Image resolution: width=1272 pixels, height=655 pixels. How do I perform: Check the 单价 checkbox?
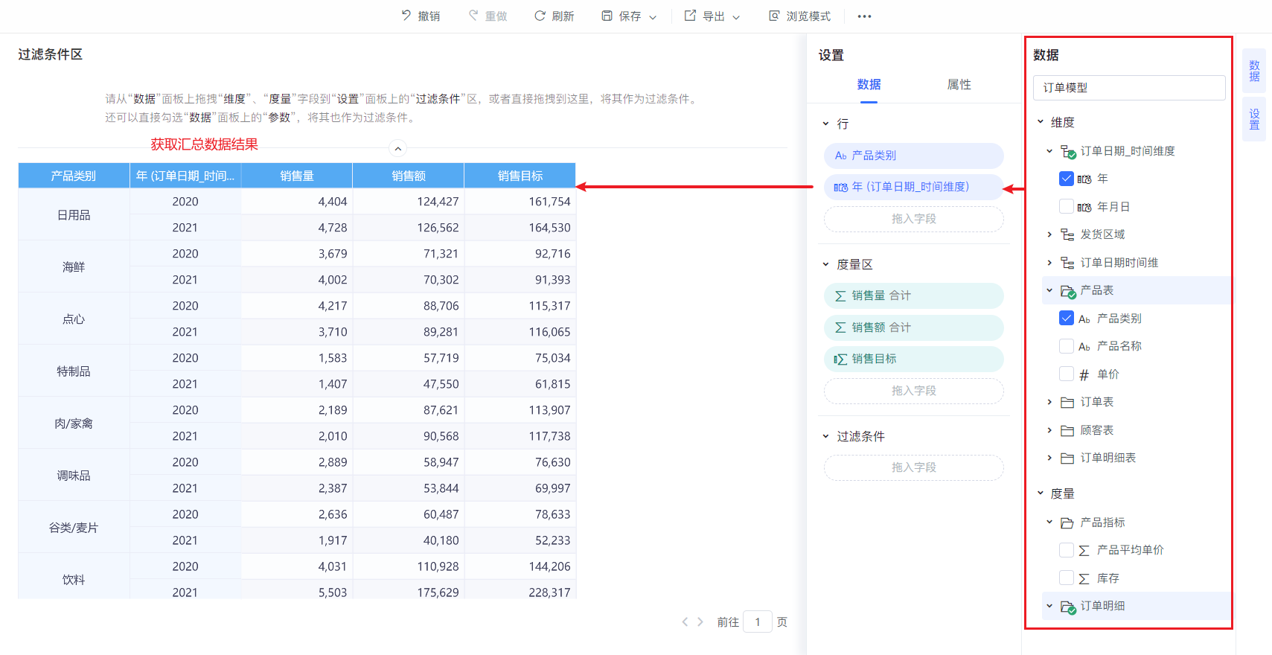click(1066, 374)
